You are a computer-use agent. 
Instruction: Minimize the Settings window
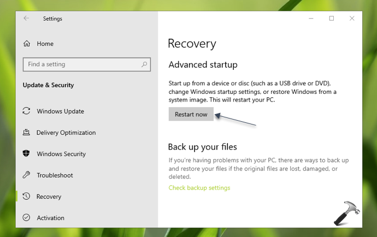click(x=311, y=18)
